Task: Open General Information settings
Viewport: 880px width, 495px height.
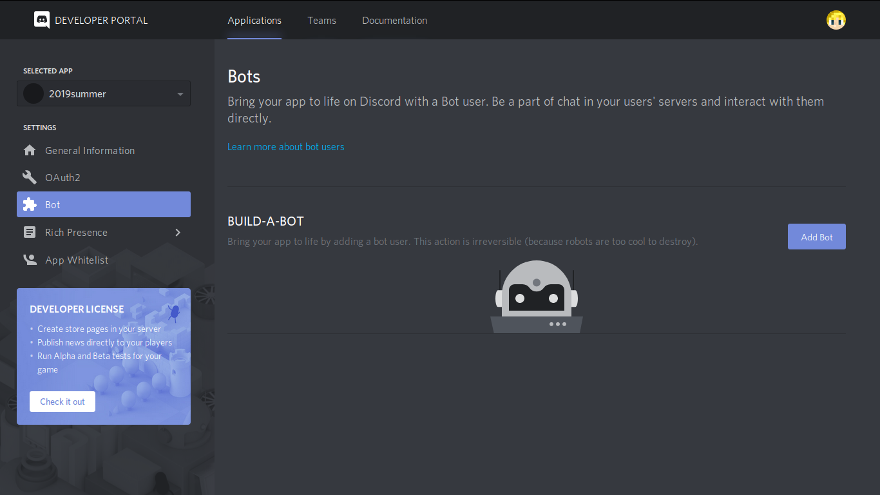Action: [x=104, y=150]
